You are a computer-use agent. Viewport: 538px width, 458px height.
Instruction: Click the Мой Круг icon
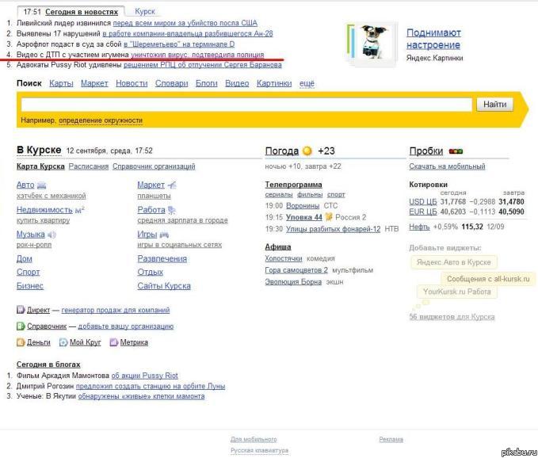pyautogui.click(x=63, y=342)
